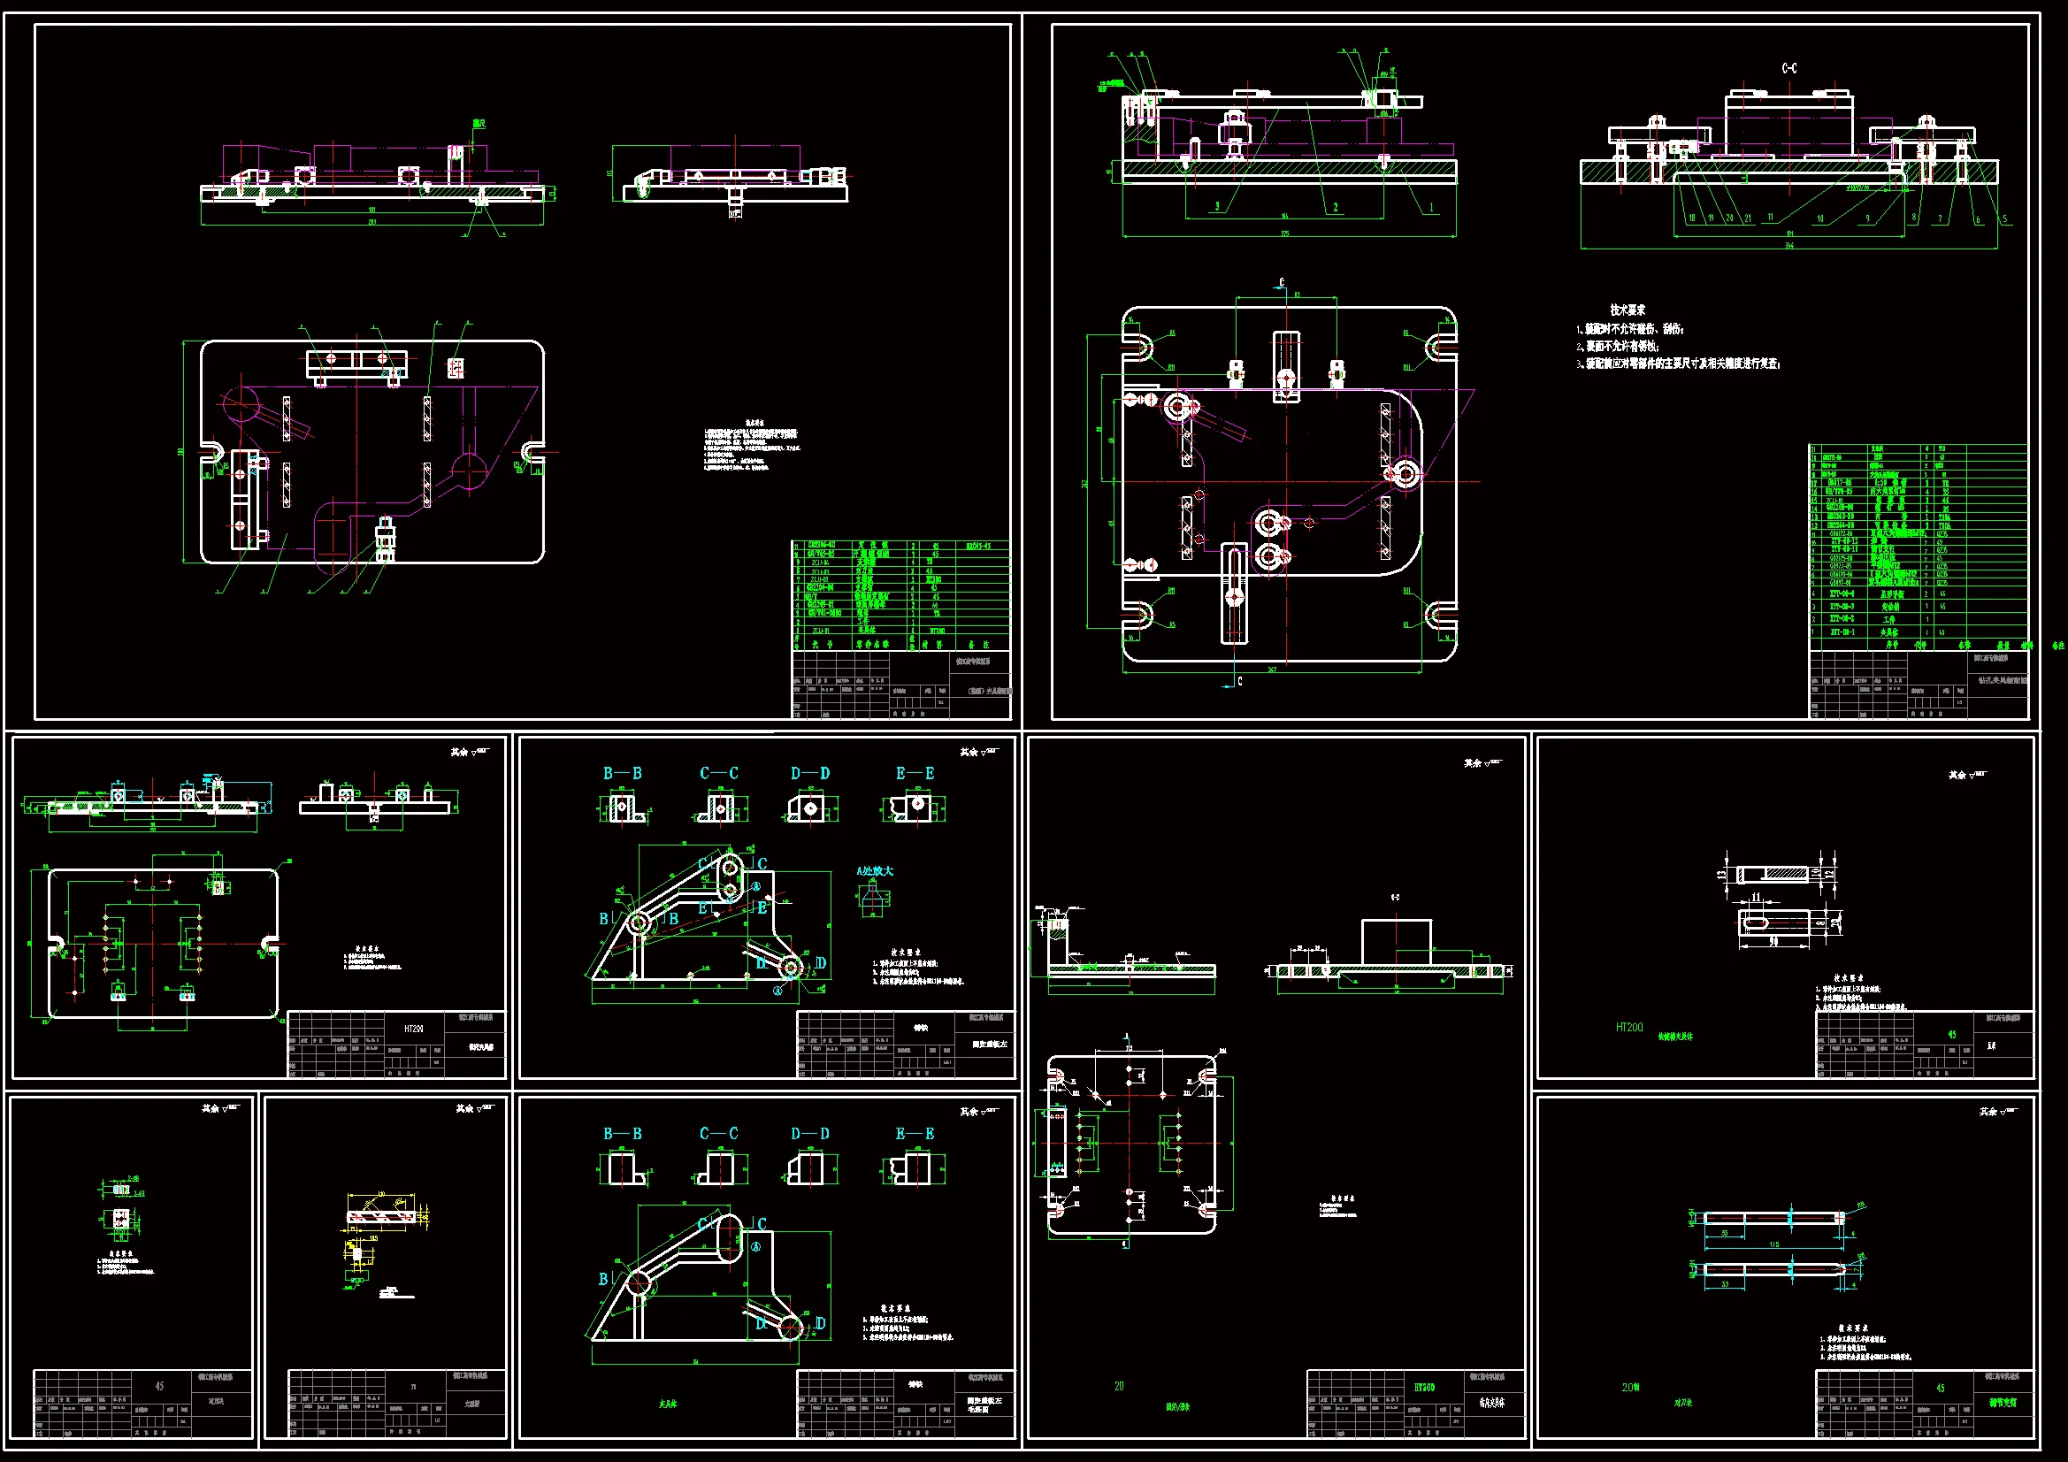Click the 115 dimension on the bottom-right pin drawing
Screen dimensions: 2068x1462
tap(1773, 1245)
